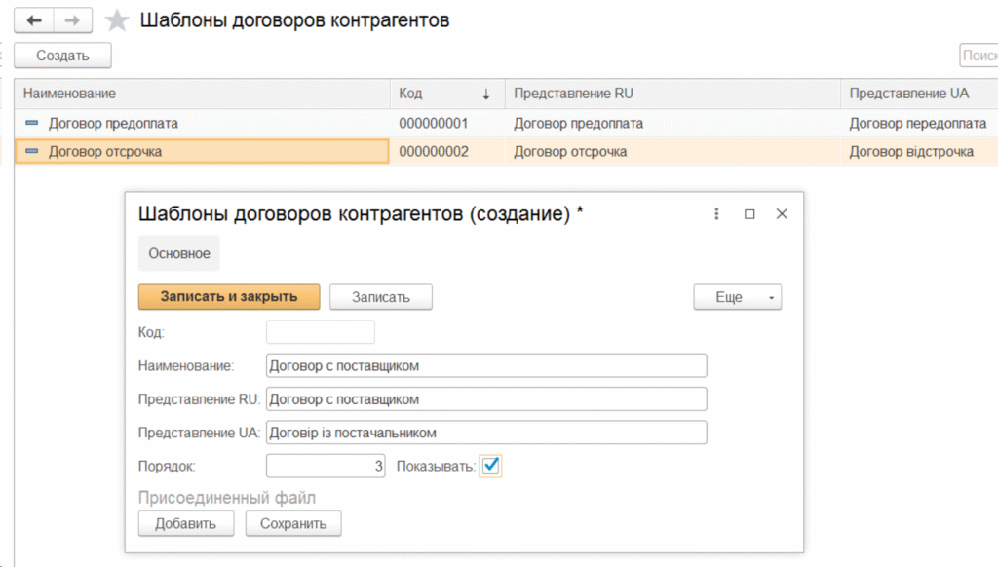Viewport: 998px width, 567px height.
Task: Open the dialog's three-dot options menu
Action: tap(716, 214)
